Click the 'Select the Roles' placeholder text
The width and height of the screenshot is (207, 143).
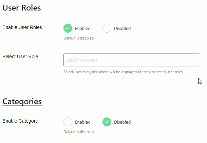tap(82, 60)
